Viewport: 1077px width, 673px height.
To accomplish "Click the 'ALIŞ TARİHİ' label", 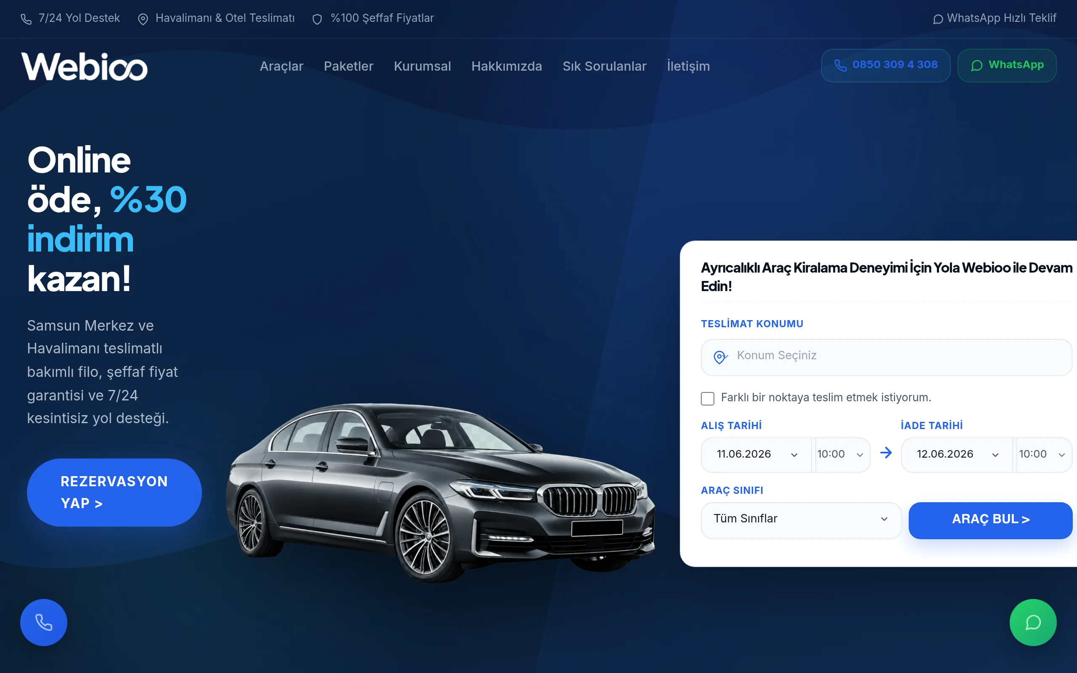I will click(x=731, y=425).
